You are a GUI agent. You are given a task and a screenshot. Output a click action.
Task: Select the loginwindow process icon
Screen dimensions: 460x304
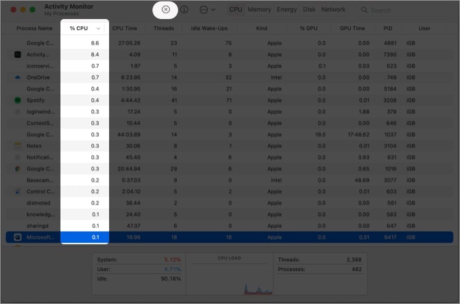[18, 112]
